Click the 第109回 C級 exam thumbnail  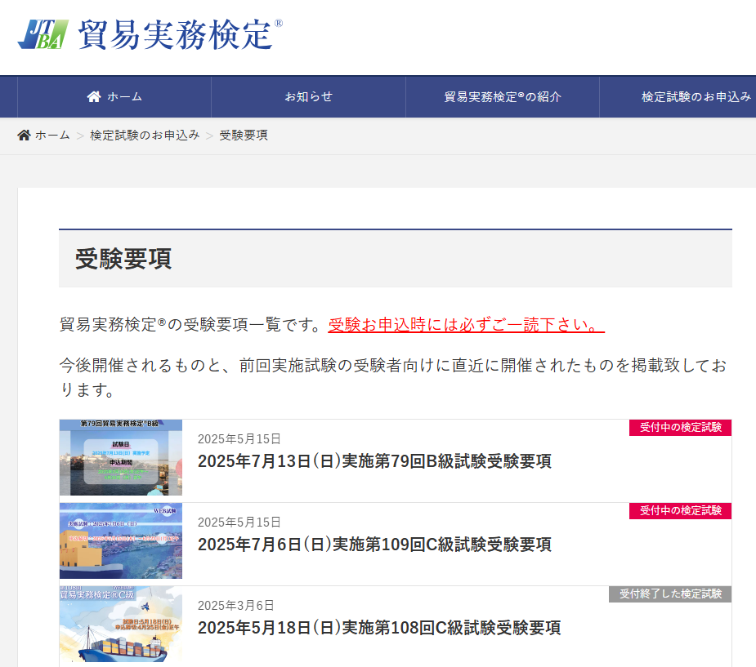121,541
